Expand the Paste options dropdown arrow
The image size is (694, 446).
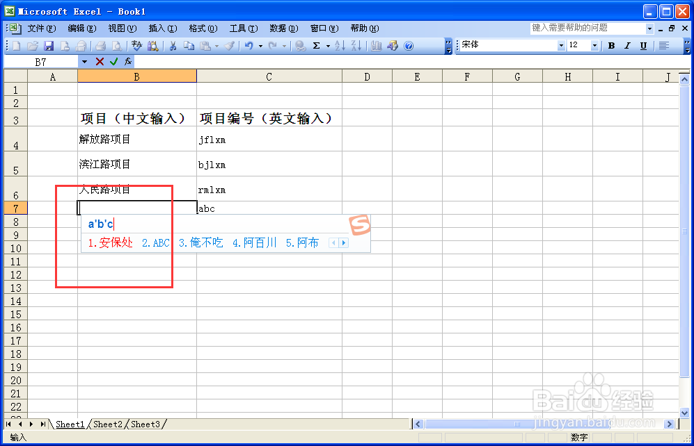(216, 46)
